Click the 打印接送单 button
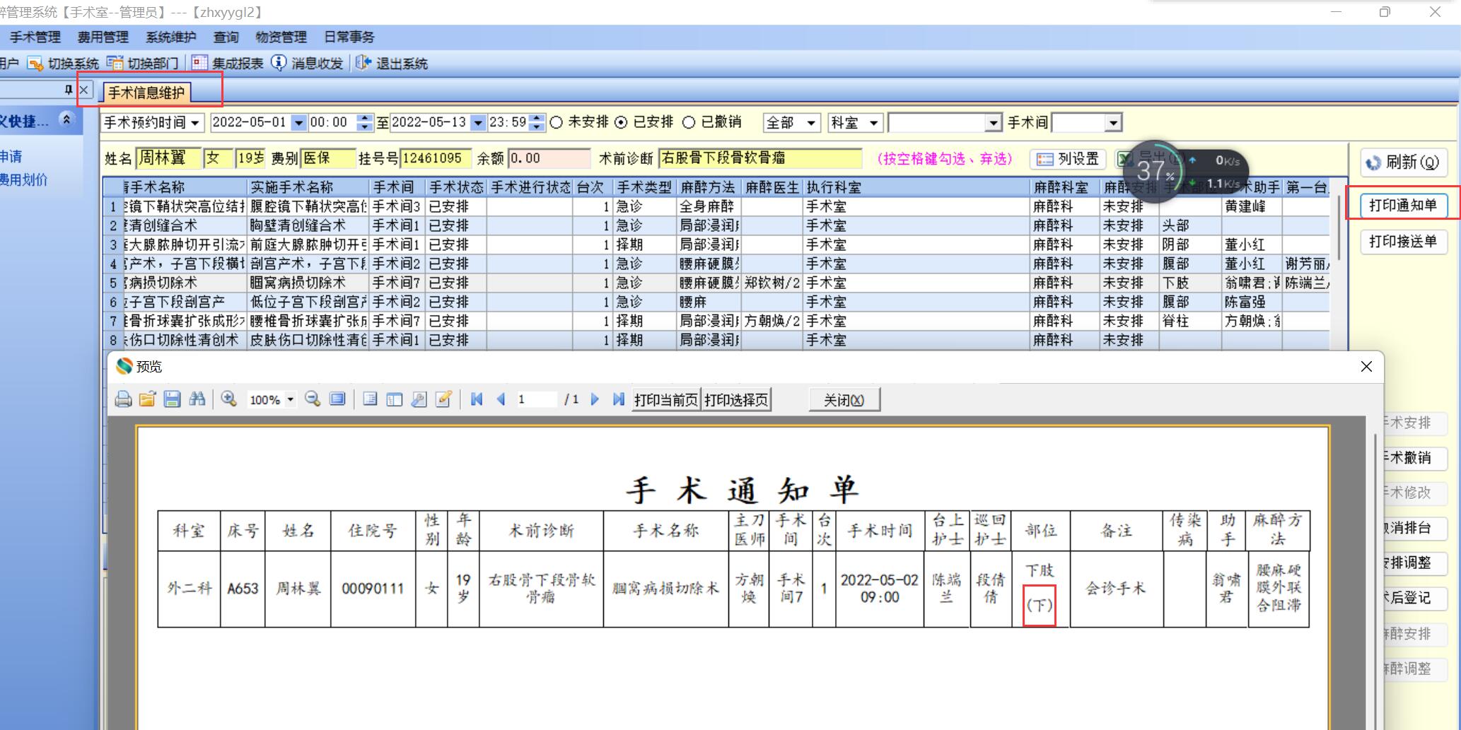Image resolution: width=1461 pixels, height=730 pixels. pyautogui.click(x=1404, y=242)
